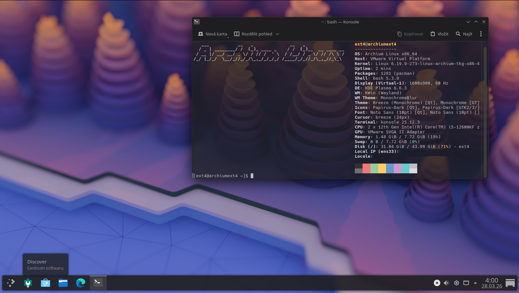The width and height of the screenshot is (519, 293).
Task: Click the "Packages: 1281 (pacman)" line
Action: click(385, 73)
